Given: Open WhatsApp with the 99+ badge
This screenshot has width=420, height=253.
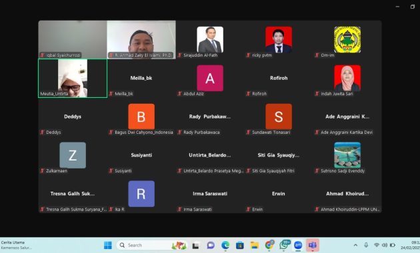Looking at the screenshot, I should click(284, 245).
